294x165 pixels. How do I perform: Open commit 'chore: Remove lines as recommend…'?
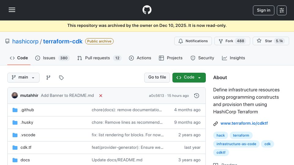pyautogui.click(x=127, y=122)
